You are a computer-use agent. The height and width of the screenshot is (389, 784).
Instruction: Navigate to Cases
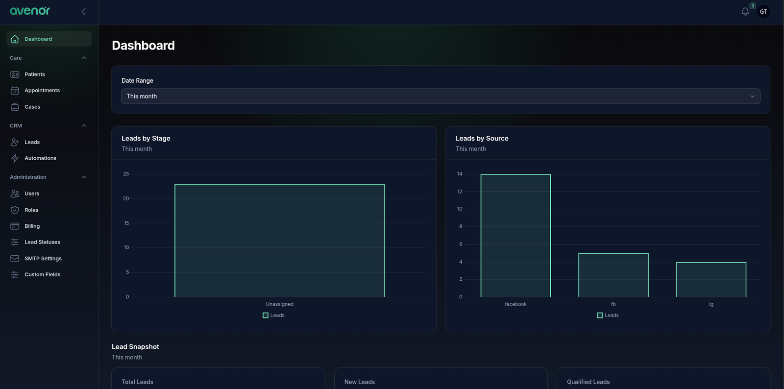[49, 107]
